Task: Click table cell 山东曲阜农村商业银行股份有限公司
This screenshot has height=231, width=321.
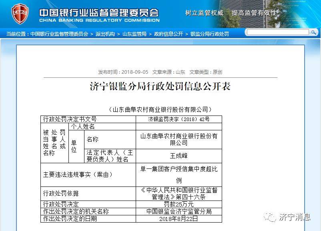Action: (x=179, y=140)
